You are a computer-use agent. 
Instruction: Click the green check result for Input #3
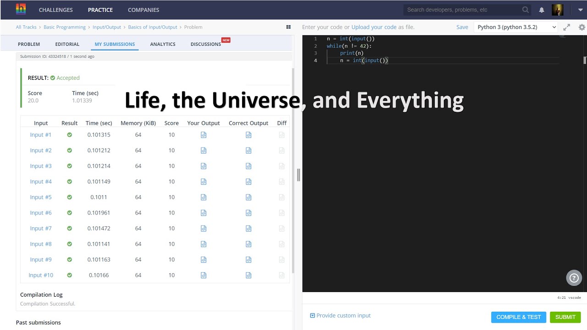[x=70, y=166]
